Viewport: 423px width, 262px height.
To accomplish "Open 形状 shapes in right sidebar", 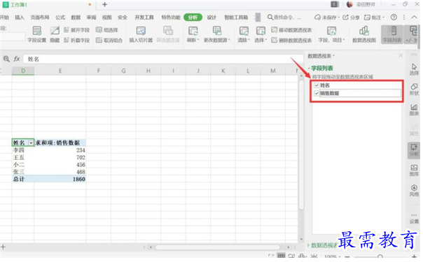I will pos(414,89).
